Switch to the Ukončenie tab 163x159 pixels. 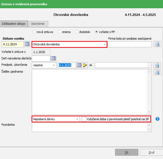point(38,24)
